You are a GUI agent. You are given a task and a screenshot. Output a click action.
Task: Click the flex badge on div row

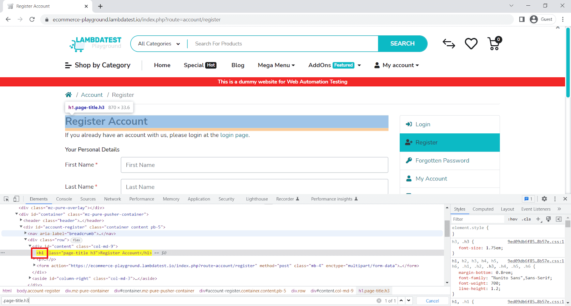tap(76, 240)
